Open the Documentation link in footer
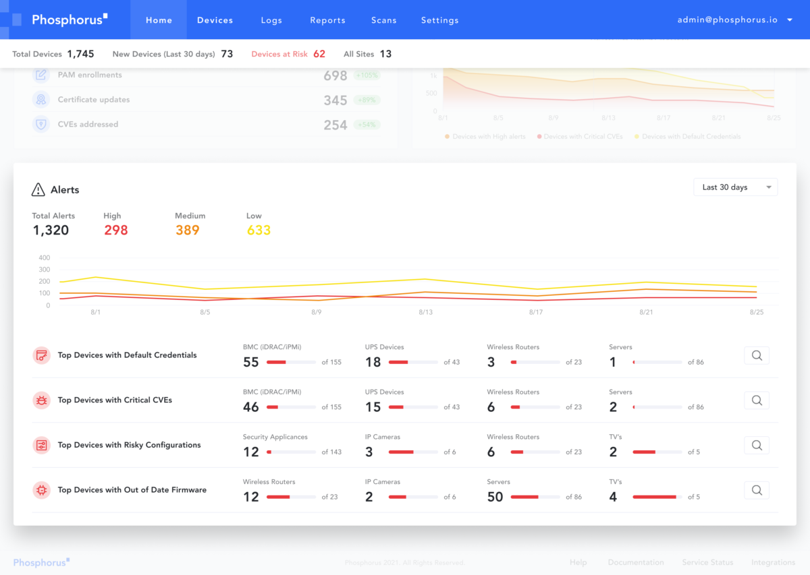810x575 pixels. pos(635,562)
